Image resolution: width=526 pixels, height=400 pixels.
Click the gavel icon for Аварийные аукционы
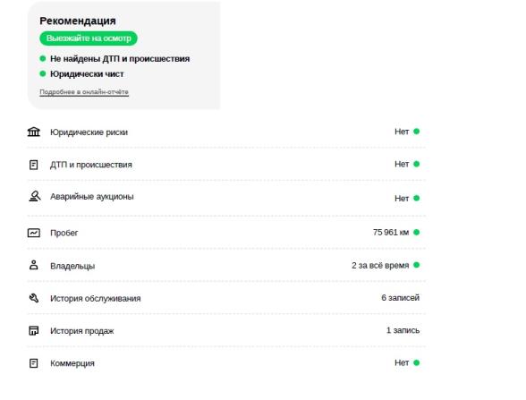pos(35,196)
